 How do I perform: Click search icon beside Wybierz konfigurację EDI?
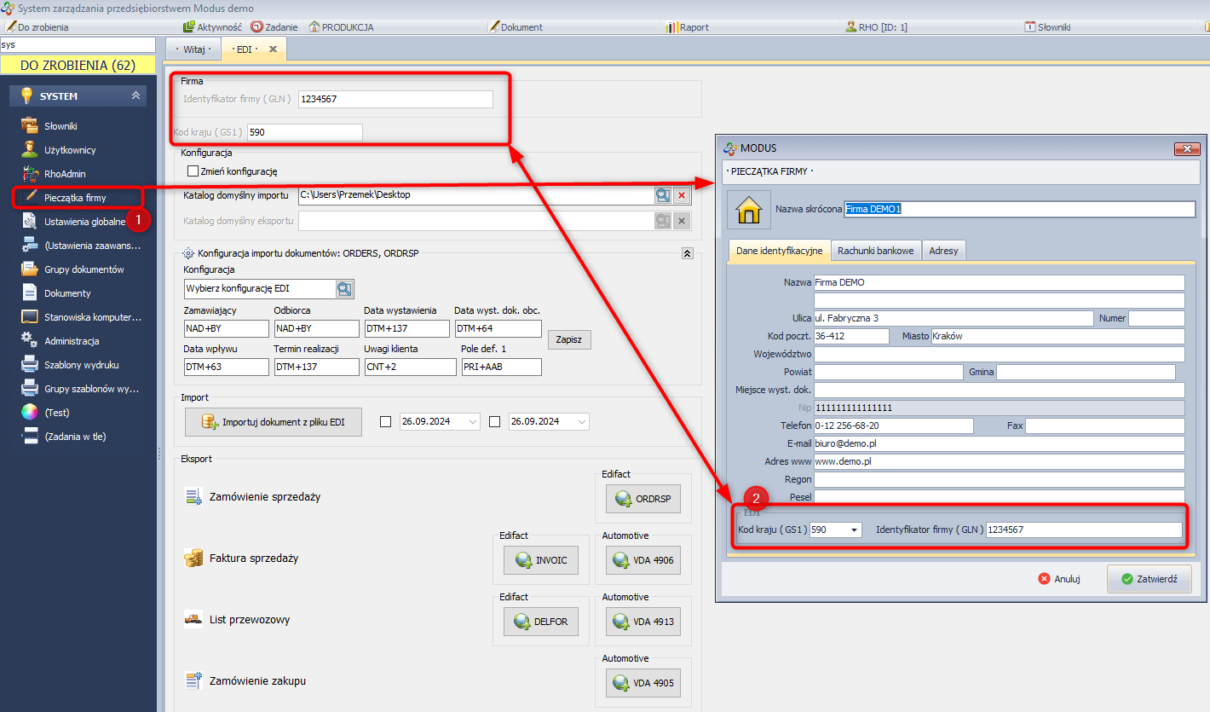pos(343,289)
